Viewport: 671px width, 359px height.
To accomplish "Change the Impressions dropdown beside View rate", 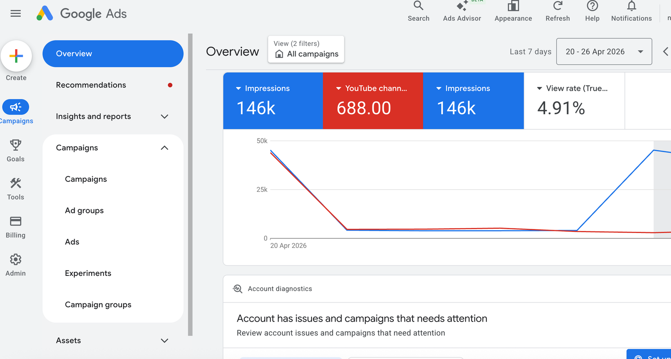I will 463,89.
